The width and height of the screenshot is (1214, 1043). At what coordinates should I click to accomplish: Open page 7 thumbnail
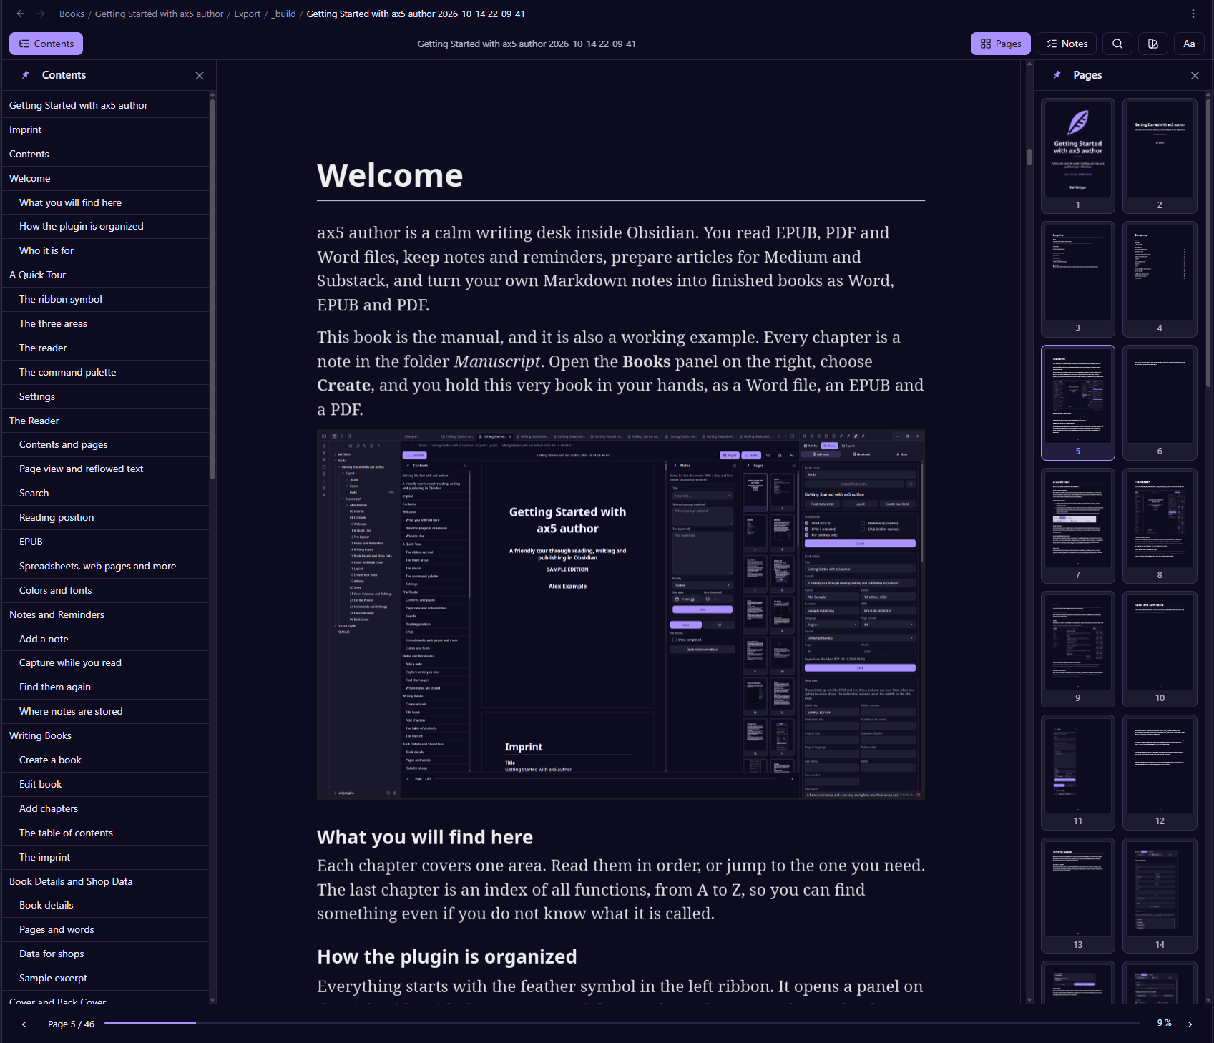(1078, 526)
